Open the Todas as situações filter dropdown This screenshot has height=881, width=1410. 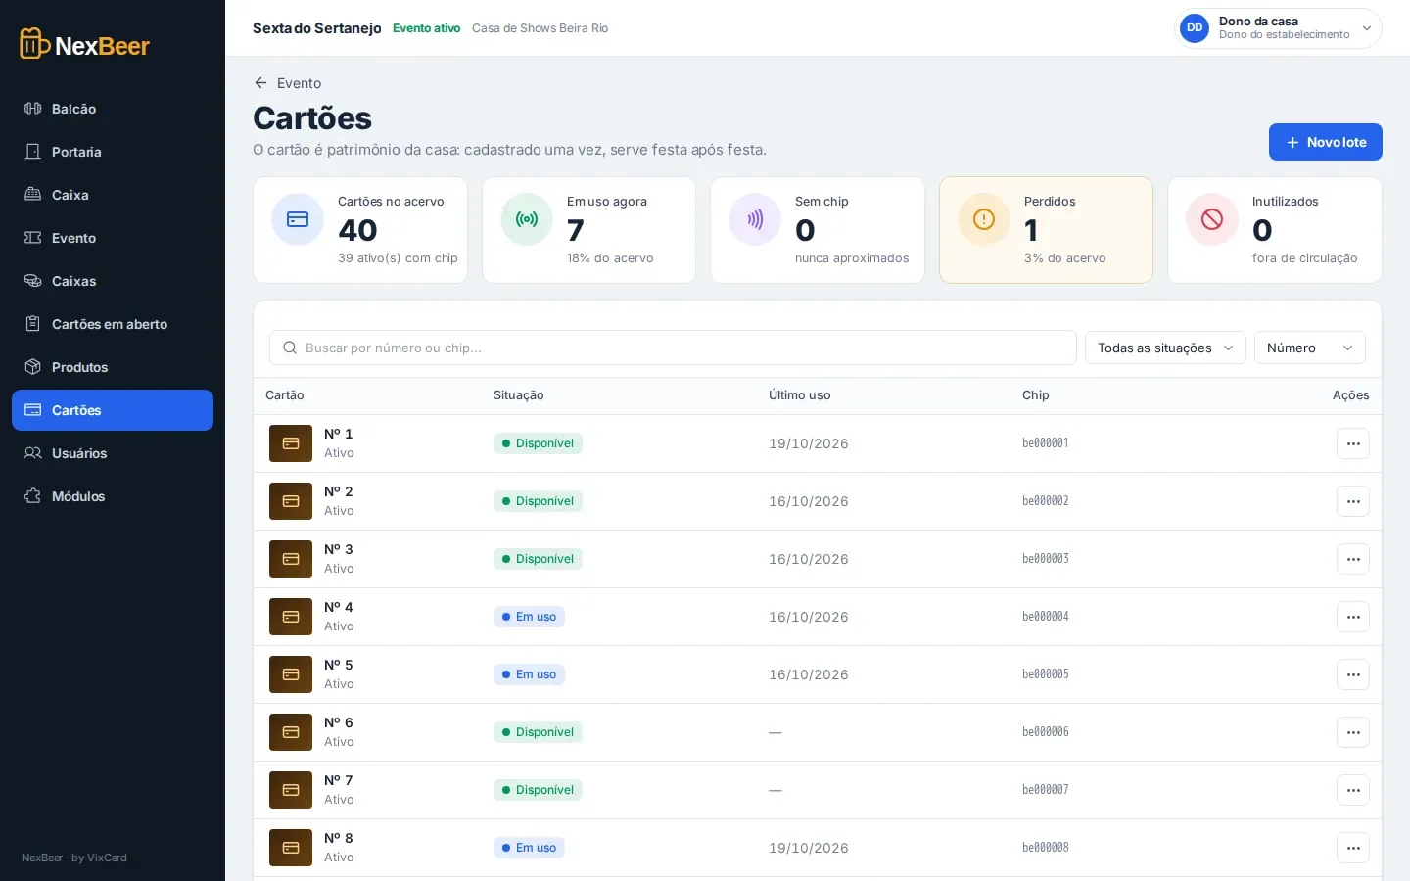(1165, 348)
